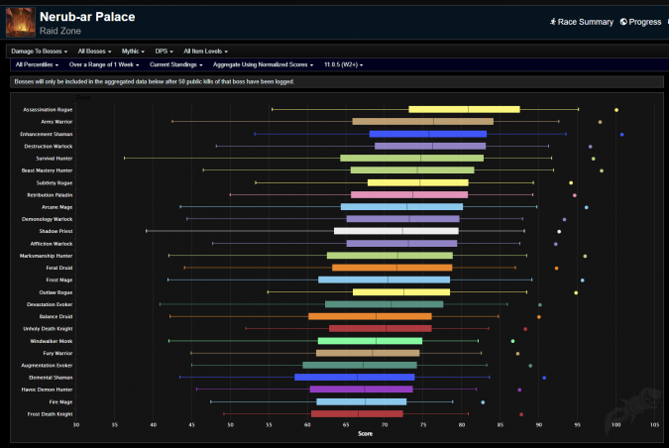Click the Assassination Rogue row label
Screen dimensions: 669x448
pyautogui.click(x=48, y=110)
